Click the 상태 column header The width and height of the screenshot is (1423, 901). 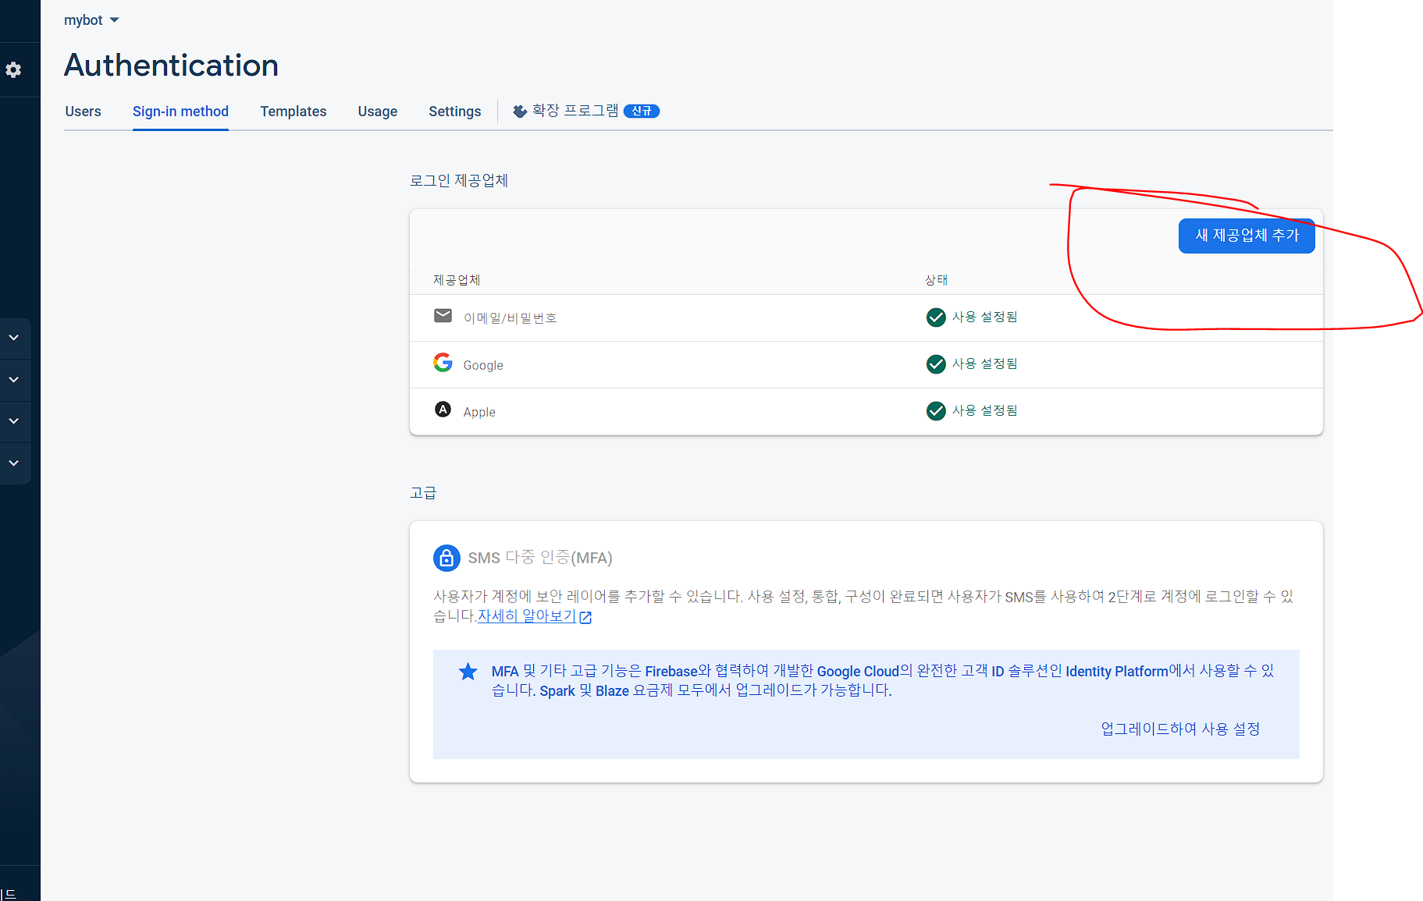click(x=937, y=280)
